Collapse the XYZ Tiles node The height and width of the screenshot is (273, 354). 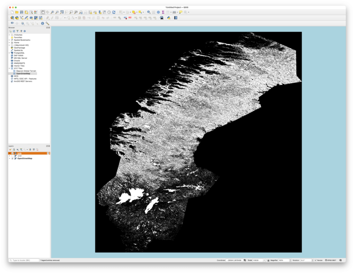(10, 68)
